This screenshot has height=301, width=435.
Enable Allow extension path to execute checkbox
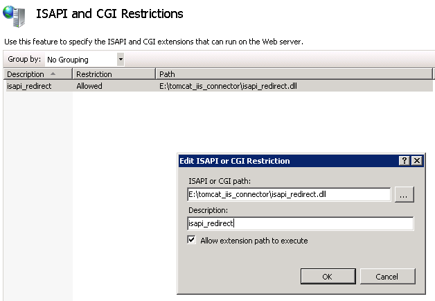point(192,241)
